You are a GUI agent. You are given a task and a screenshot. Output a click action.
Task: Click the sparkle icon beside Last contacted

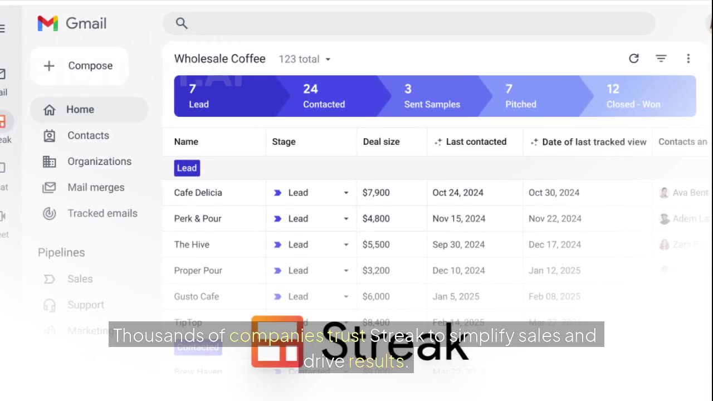click(x=438, y=142)
